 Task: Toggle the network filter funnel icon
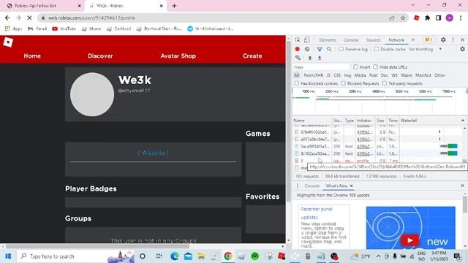pos(320,49)
